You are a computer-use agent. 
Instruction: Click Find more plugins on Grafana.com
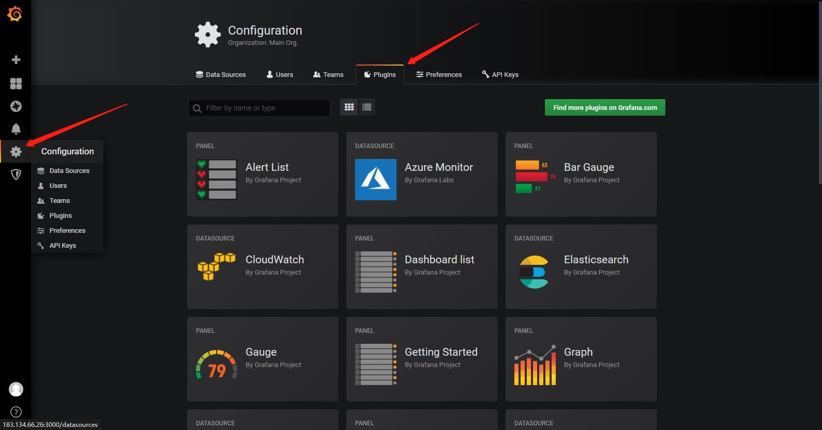point(605,107)
